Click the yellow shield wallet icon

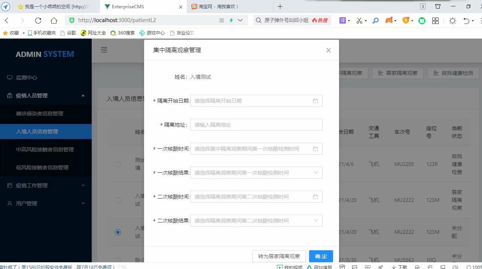pos(406,21)
